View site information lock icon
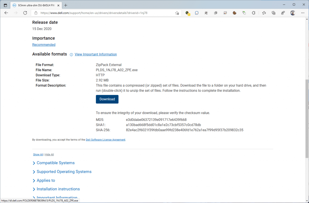Image resolution: width=309 pixels, height=203 pixels. (36, 13)
